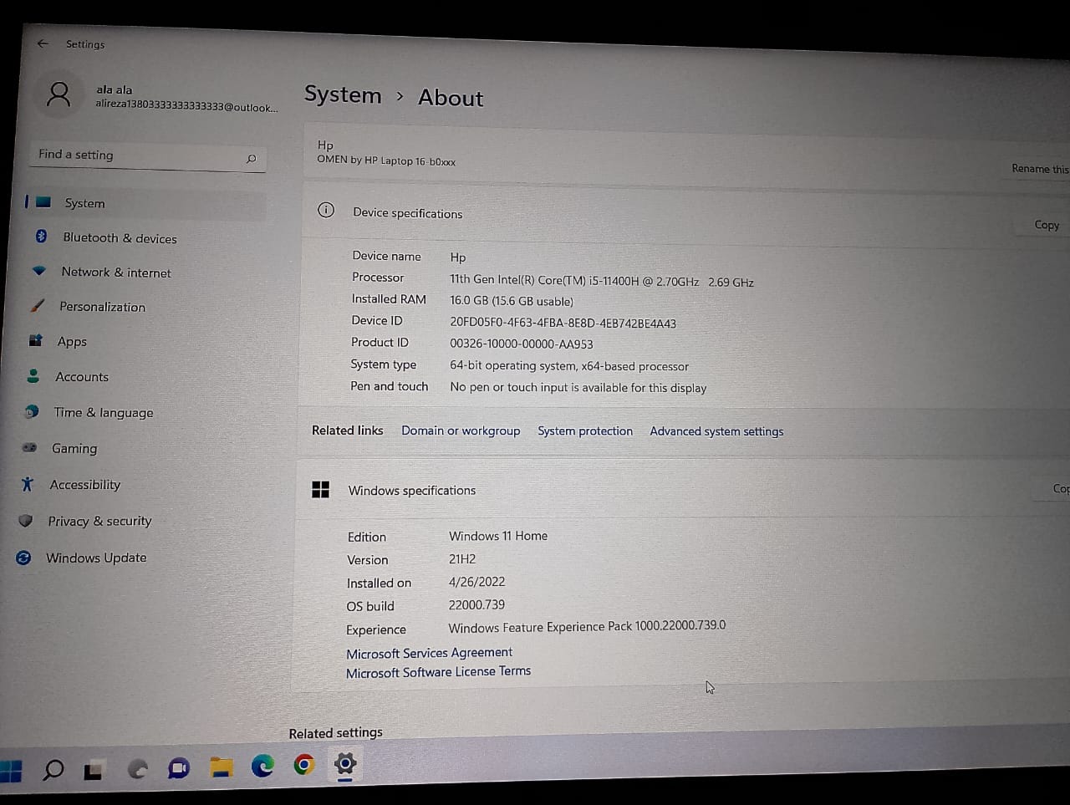The image size is (1070, 805).
Task: Click the Find a setting search box
Action: pos(149,156)
